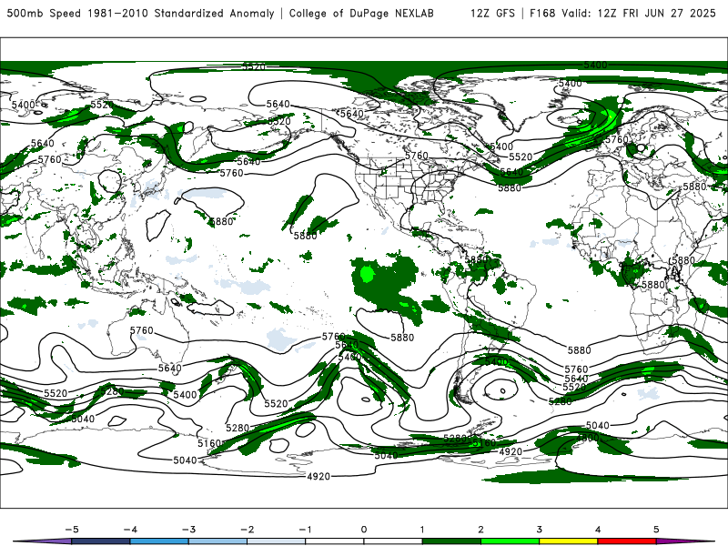Click the '500mb Speed 1981-2010 Standardized Anomaly' title
Image resolution: width=728 pixels, height=546 pixels.
click(140, 13)
